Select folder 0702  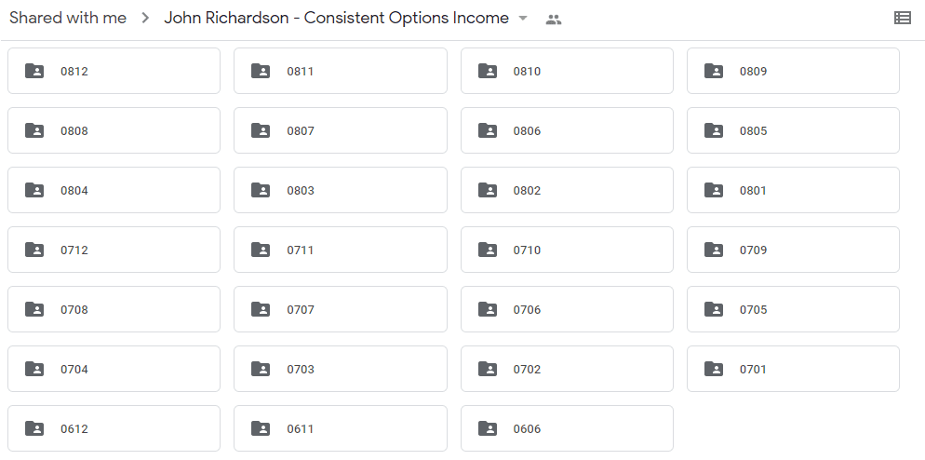point(567,369)
